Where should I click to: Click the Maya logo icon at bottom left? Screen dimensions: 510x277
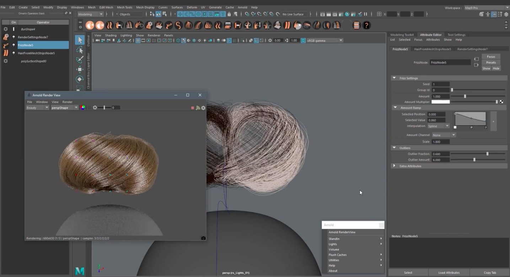click(80, 271)
